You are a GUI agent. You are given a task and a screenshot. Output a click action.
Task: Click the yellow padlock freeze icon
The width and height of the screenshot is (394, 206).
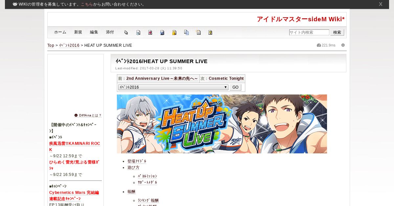click(174, 32)
